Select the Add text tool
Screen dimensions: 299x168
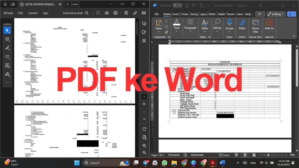point(7,65)
